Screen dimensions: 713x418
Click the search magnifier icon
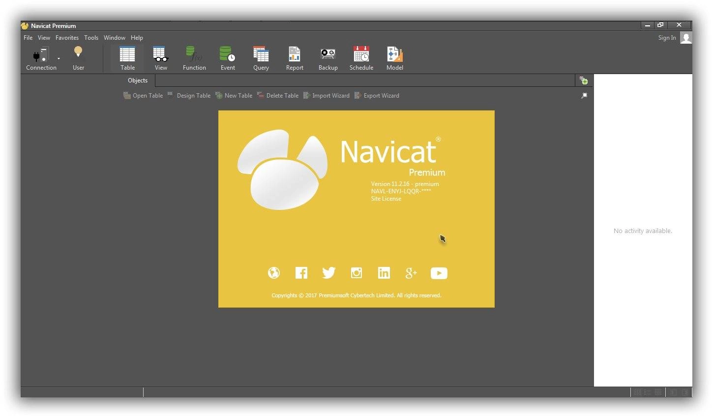[x=584, y=96]
